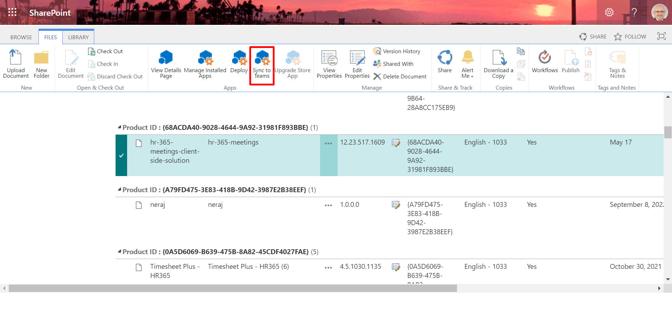Click Upgrade Store App

point(293,64)
